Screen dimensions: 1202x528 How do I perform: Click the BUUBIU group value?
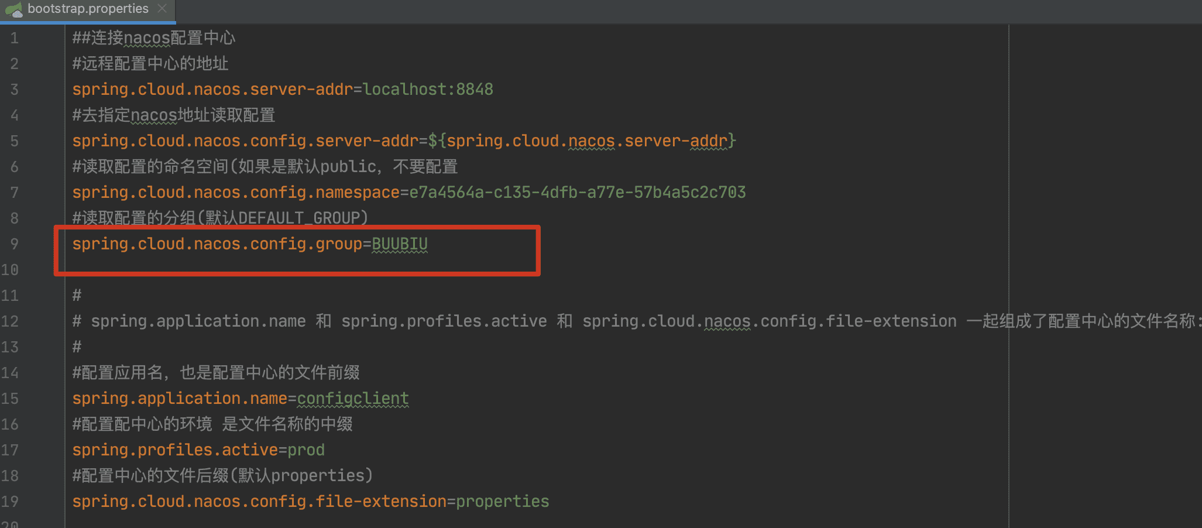coord(400,244)
